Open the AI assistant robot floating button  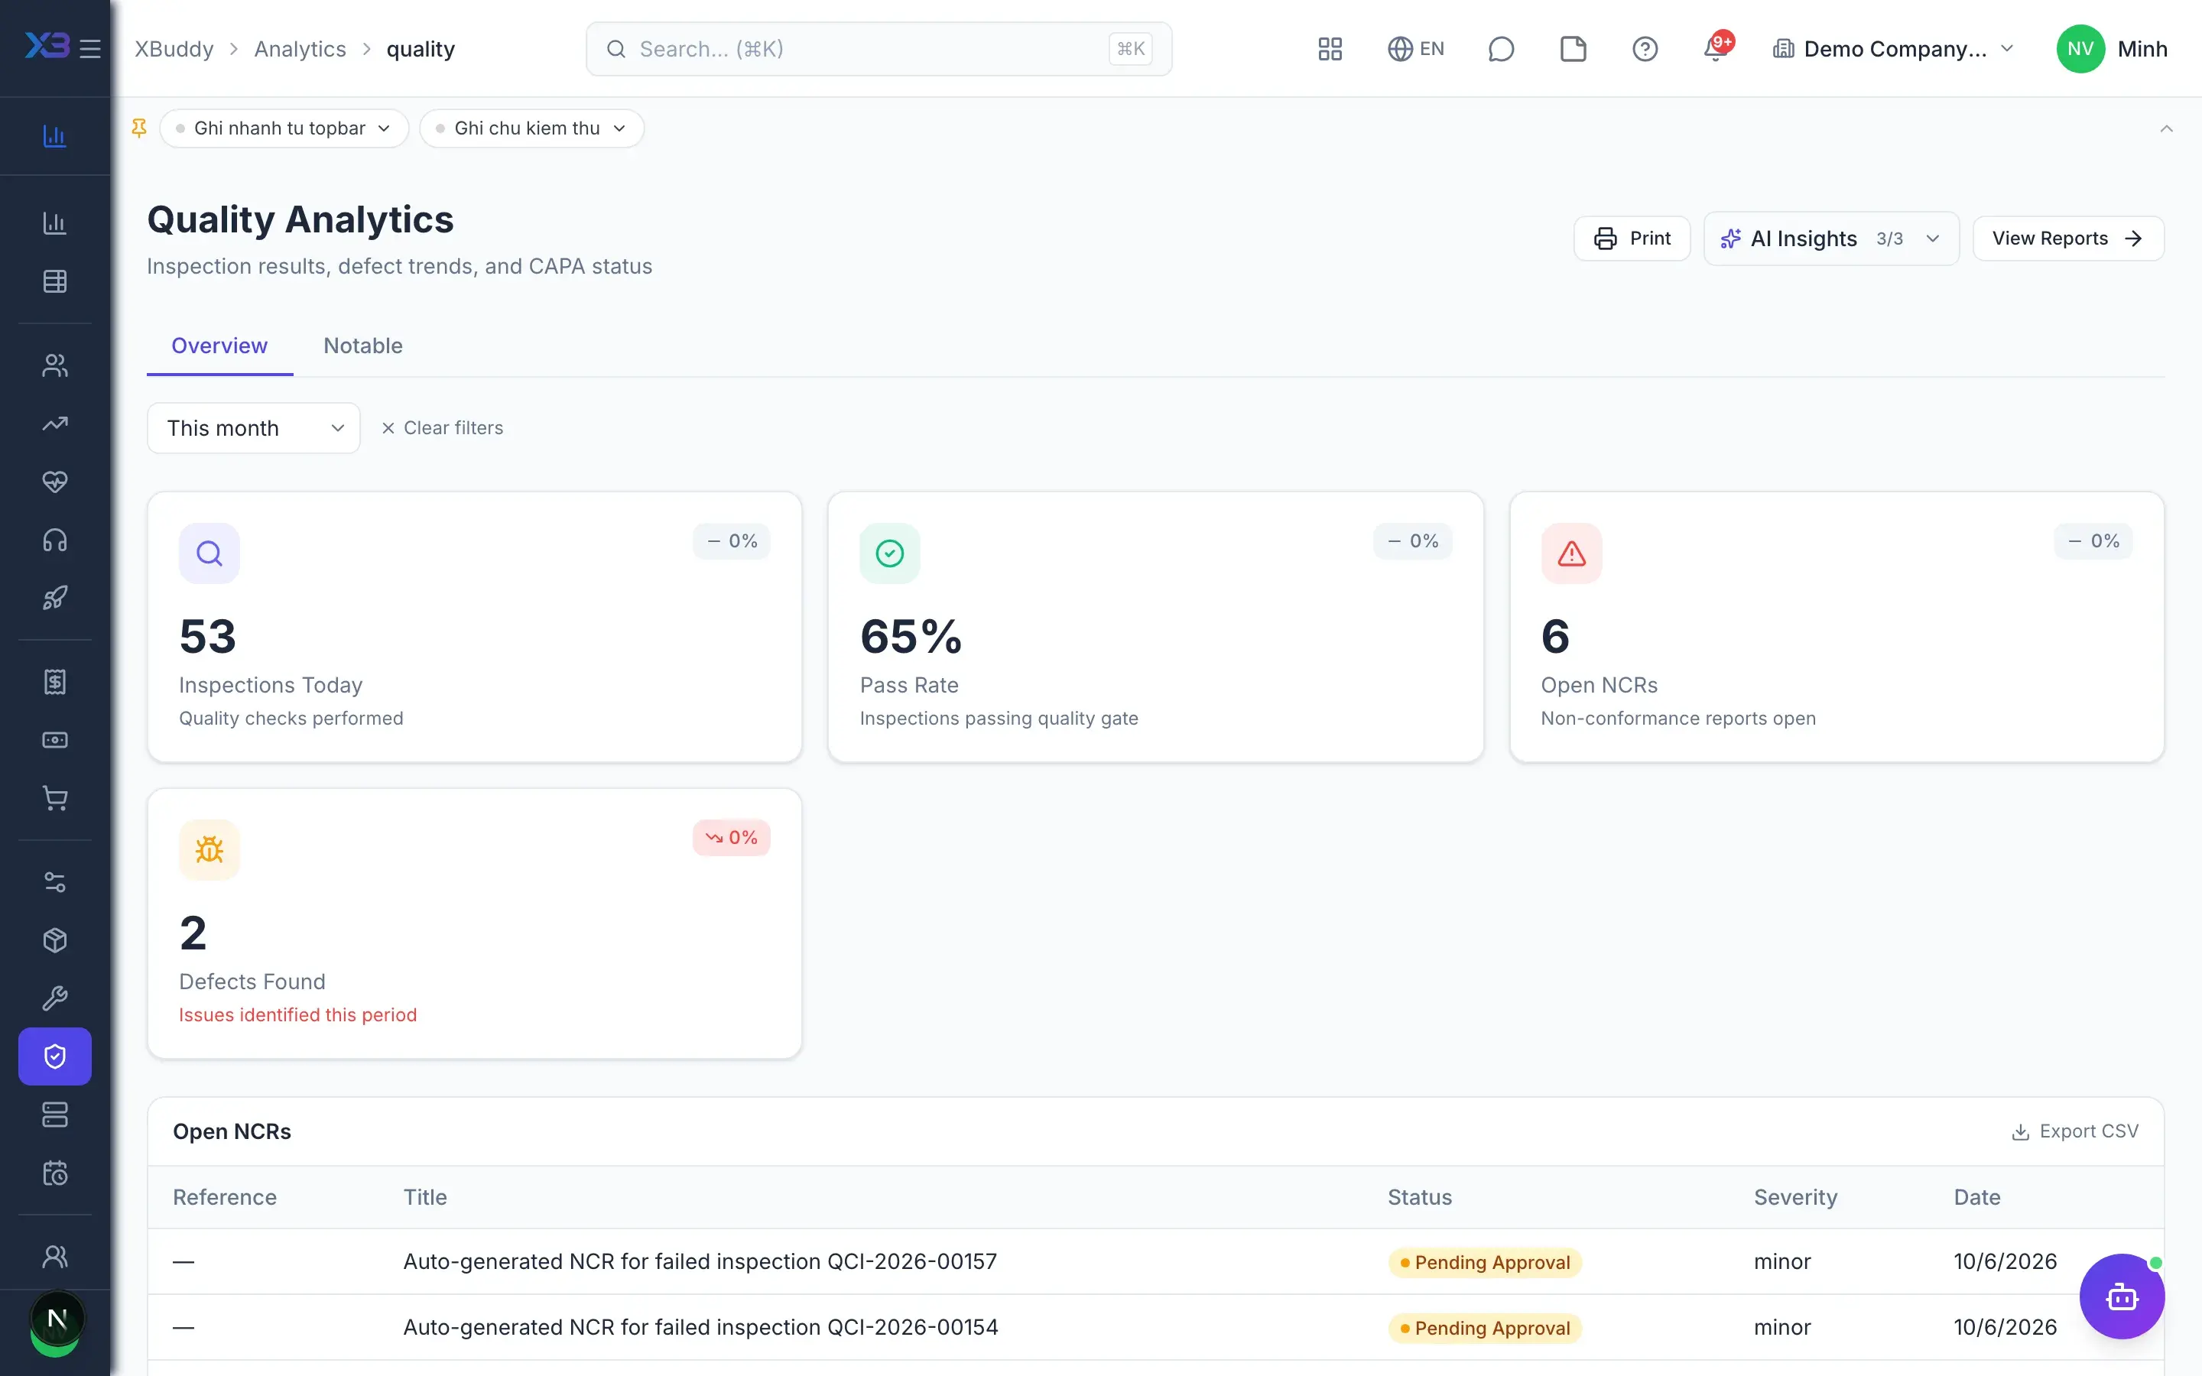point(2122,1296)
